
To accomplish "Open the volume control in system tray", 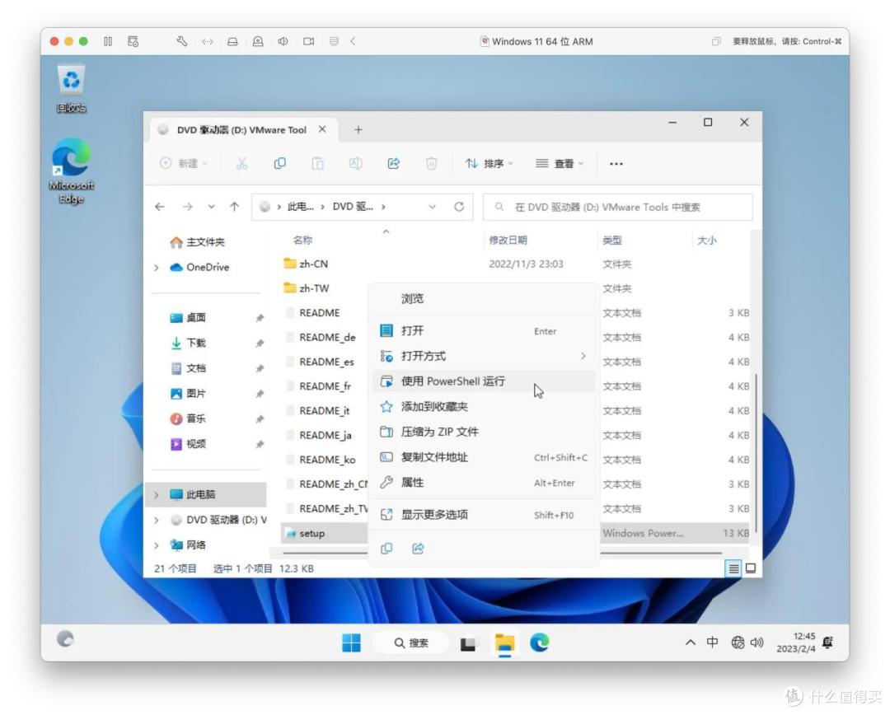I will [756, 643].
